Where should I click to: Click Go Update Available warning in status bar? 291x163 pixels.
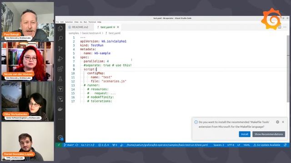267,145
